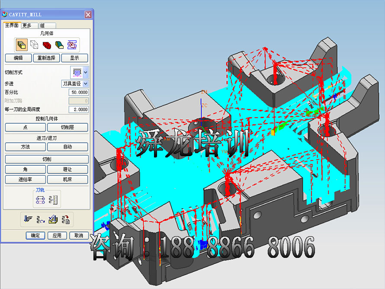Open the 更多 tab

(29, 26)
